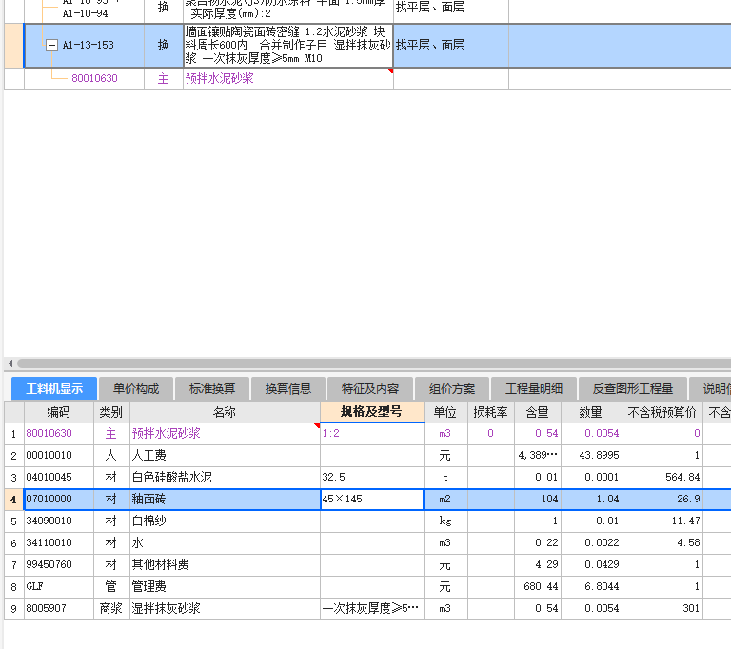Edit the 45×145 specification field
The height and width of the screenshot is (649, 731).
[x=371, y=499]
